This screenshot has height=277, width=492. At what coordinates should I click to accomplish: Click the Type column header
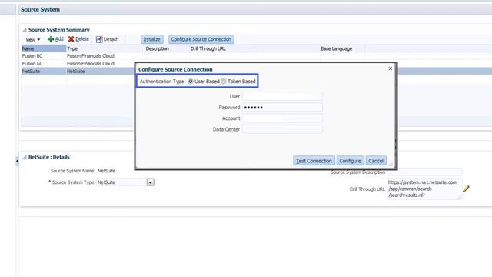(x=105, y=48)
